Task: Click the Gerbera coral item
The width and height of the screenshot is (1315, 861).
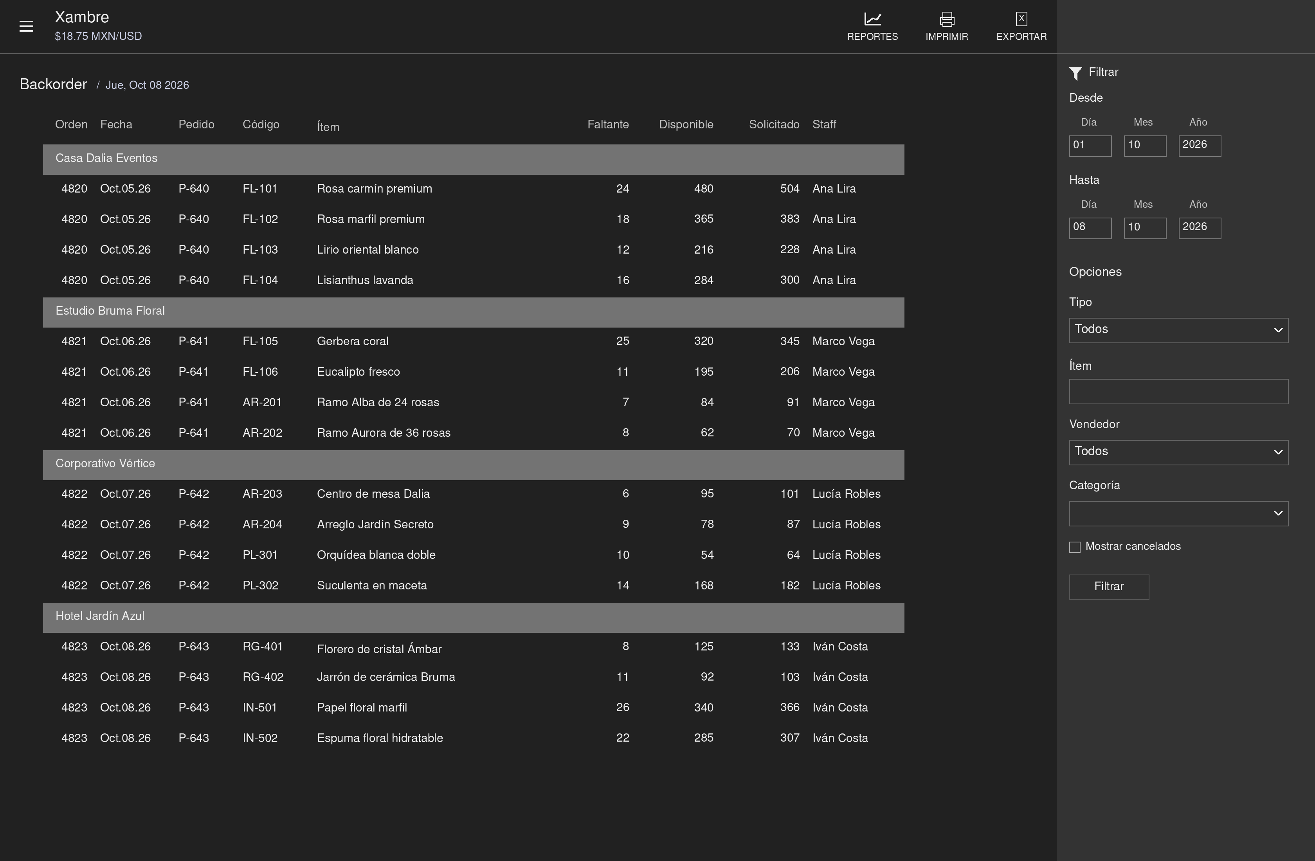Action: 353,342
